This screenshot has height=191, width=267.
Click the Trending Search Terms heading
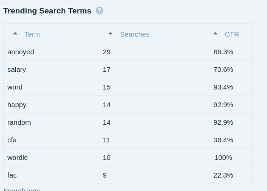point(47,11)
